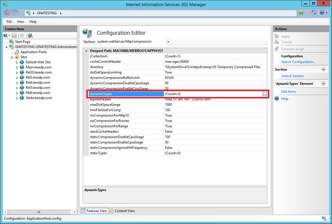The image size is (332, 224).
Task: Select the noCompressionForProxies property
Action: point(109,121)
